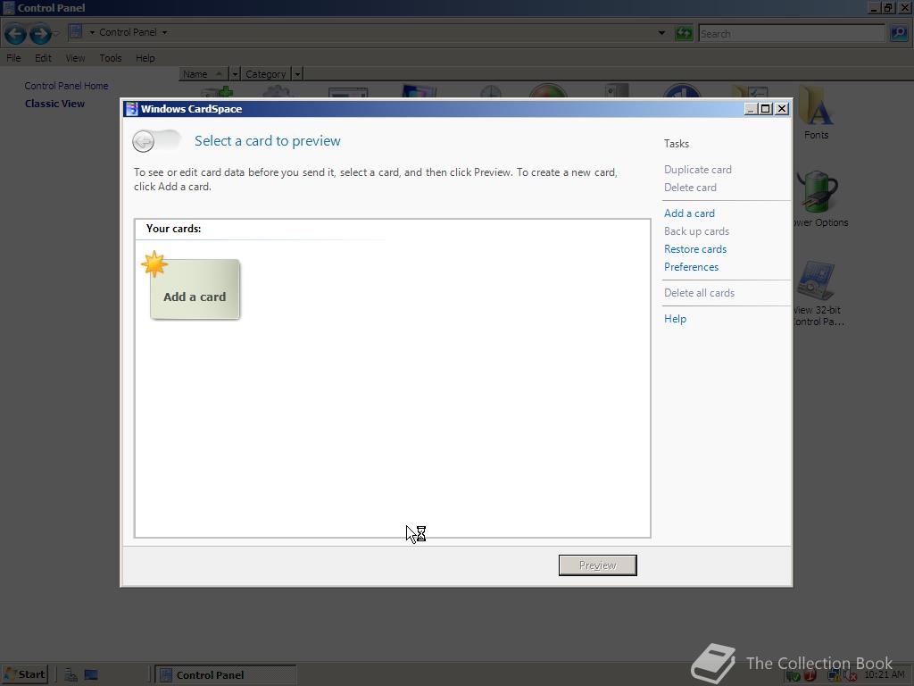914x686 pixels.
Task: Click Control Panel taskbar button
Action: pyautogui.click(x=227, y=675)
